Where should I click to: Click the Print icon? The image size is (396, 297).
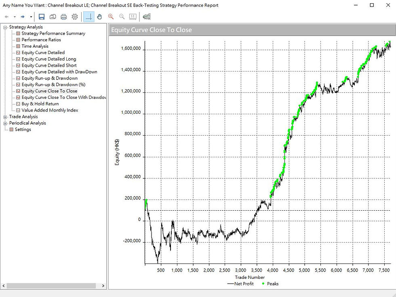coord(64,17)
